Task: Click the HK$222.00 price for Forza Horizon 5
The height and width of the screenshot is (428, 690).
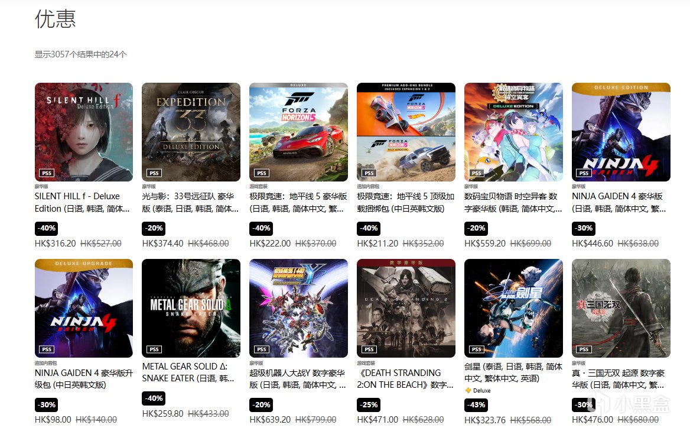Action: (270, 243)
